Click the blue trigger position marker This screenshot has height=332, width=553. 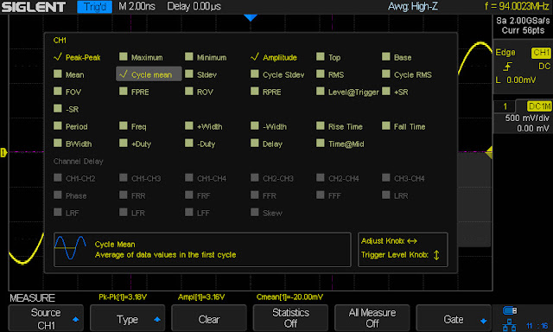[251, 17]
